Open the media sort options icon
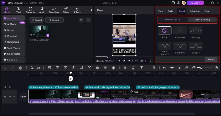 point(88,20)
